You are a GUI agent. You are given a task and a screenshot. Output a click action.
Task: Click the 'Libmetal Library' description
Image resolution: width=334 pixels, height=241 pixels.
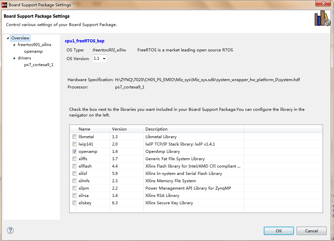(x=161, y=137)
